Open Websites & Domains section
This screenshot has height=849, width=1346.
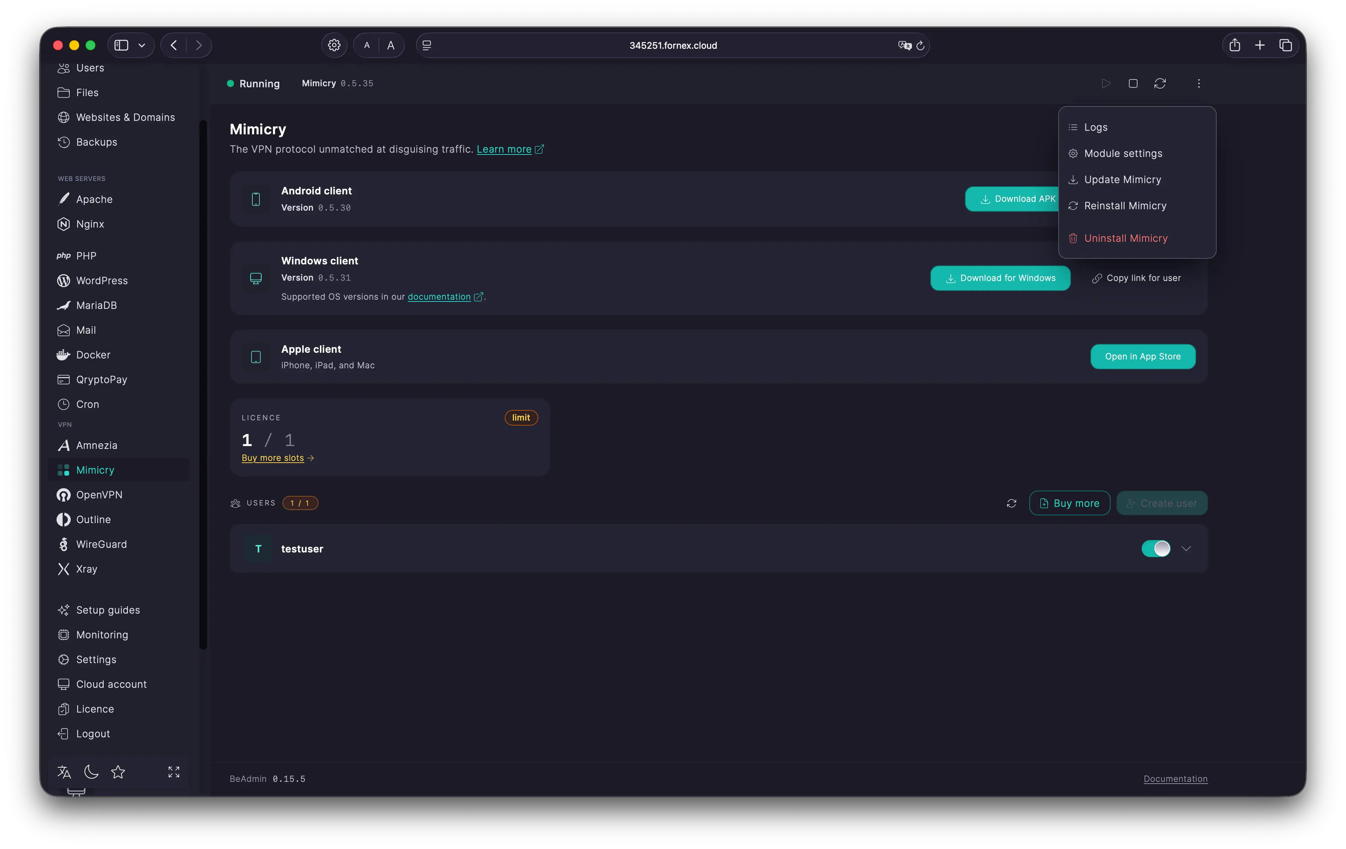tap(118, 117)
